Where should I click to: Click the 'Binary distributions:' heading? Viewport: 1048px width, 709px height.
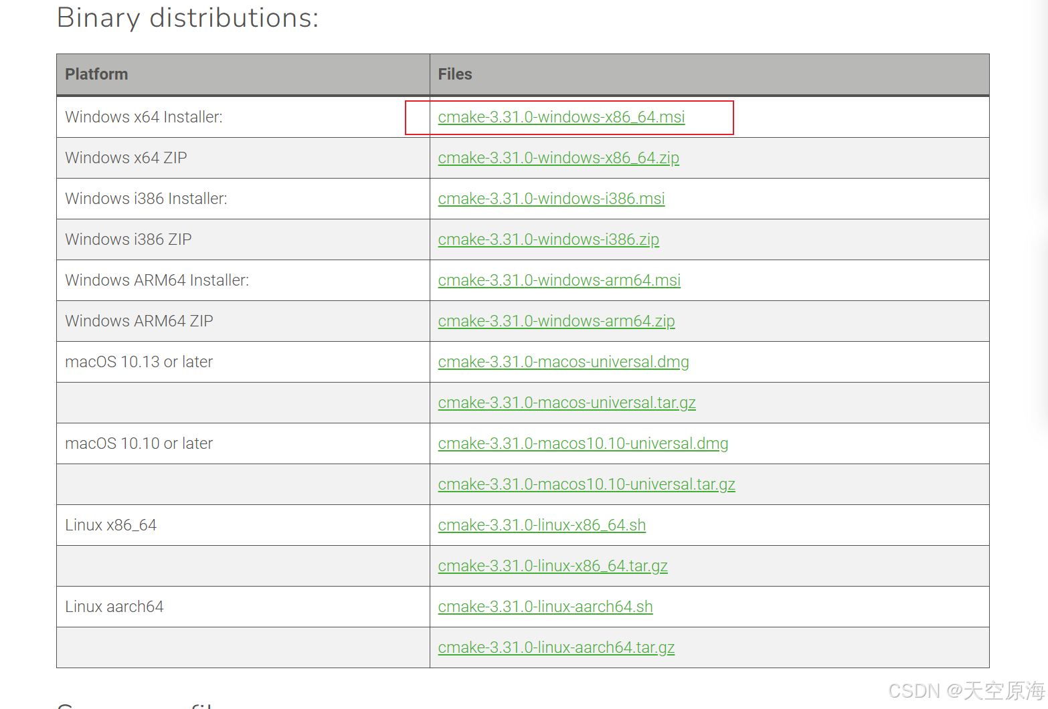(188, 18)
